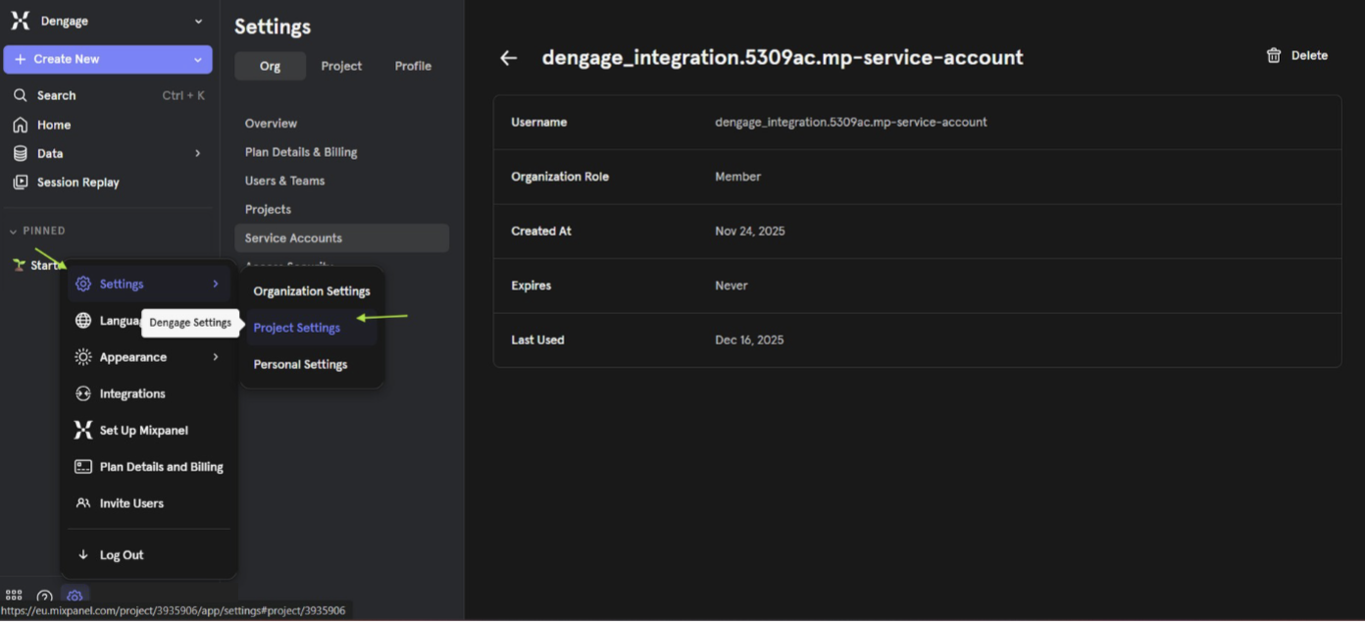
Task: Click the gear icon at the bottom left
Action: point(75,597)
